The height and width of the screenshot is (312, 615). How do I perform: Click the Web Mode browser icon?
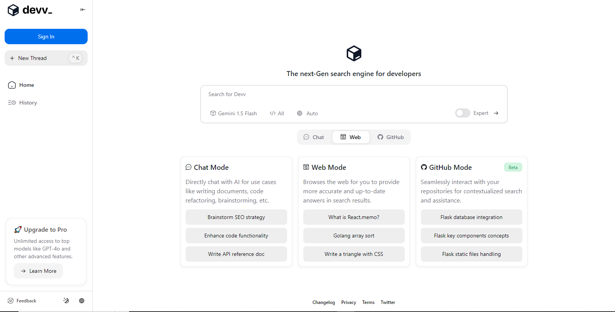click(306, 167)
